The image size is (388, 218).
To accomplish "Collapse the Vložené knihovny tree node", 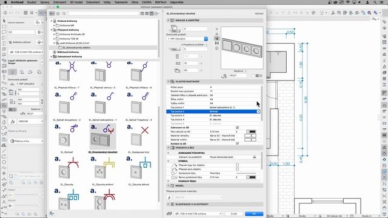I will pyautogui.click(x=52, y=21).
